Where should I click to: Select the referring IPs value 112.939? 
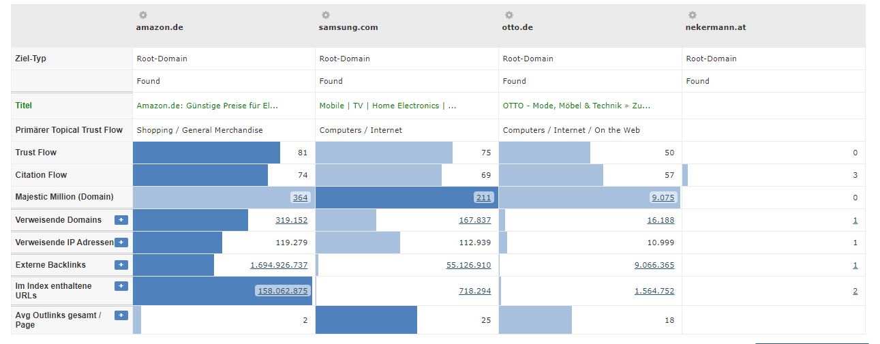[475, 243]
